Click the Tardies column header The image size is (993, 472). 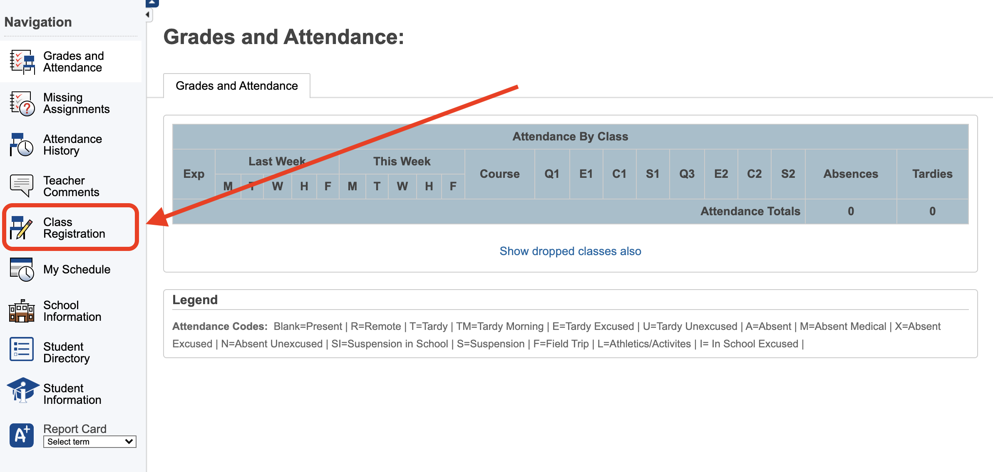932,174
